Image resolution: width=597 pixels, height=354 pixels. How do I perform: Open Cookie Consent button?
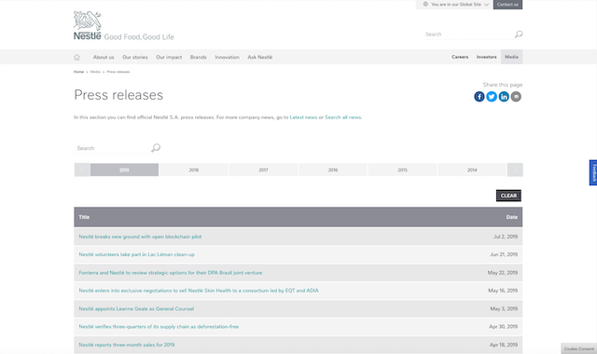(578, 348)
